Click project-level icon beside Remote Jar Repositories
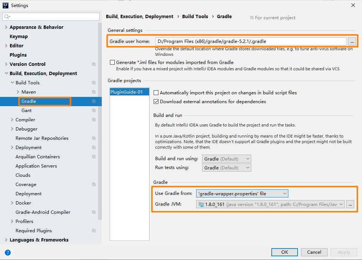 94,138
